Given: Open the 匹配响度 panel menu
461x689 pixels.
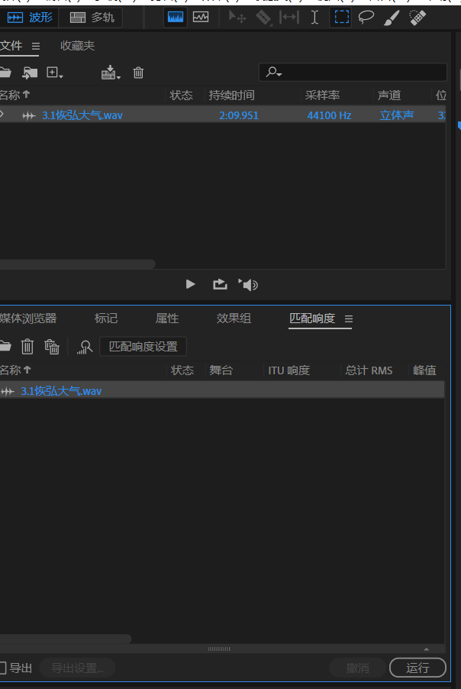Looking at the screenshot, I should 349,319.
